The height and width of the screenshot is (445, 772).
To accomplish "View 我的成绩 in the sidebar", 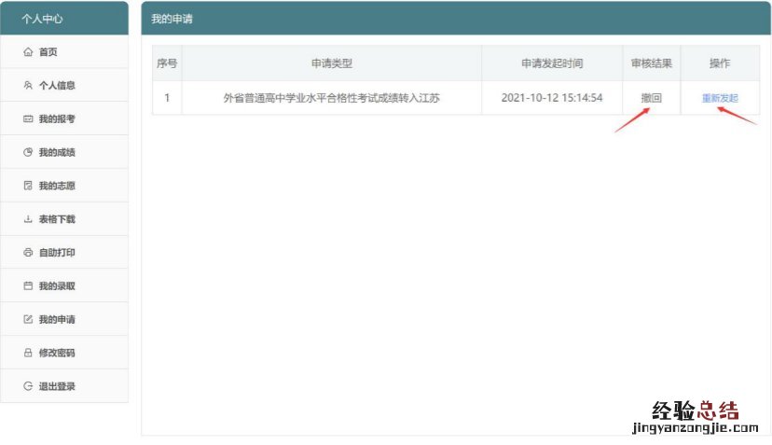I will pyautogui.click(x=64, y=152).
